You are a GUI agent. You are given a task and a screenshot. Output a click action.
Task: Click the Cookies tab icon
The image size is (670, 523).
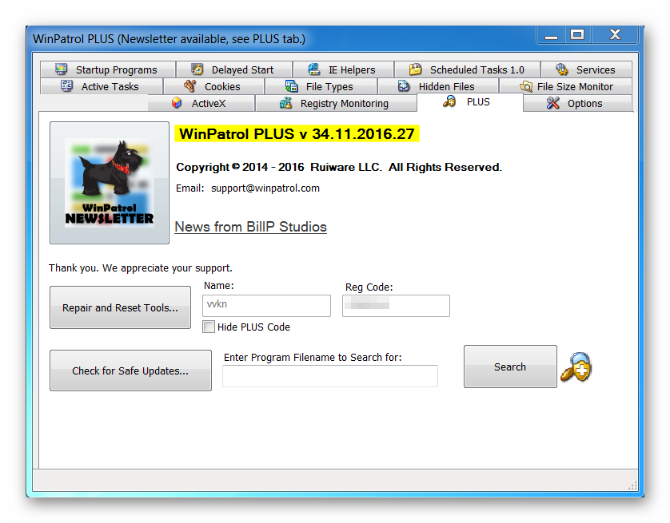coord(189,85)
